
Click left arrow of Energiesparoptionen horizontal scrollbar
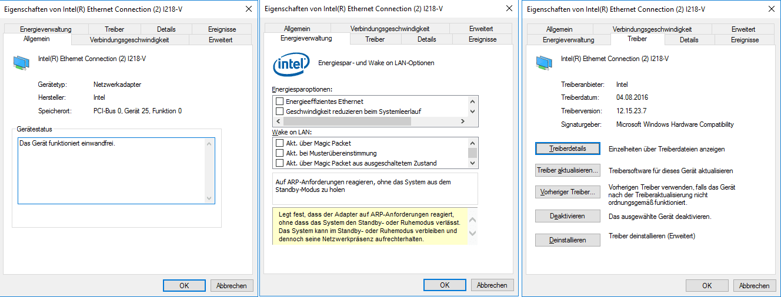[278, 122]
